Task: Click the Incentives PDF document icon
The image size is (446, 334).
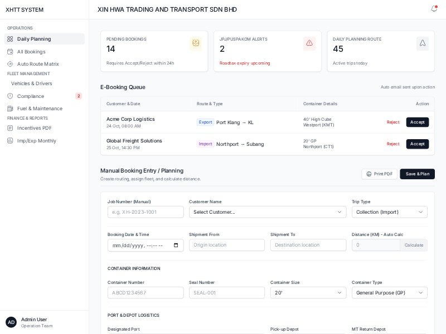Action: click(10, 128)
